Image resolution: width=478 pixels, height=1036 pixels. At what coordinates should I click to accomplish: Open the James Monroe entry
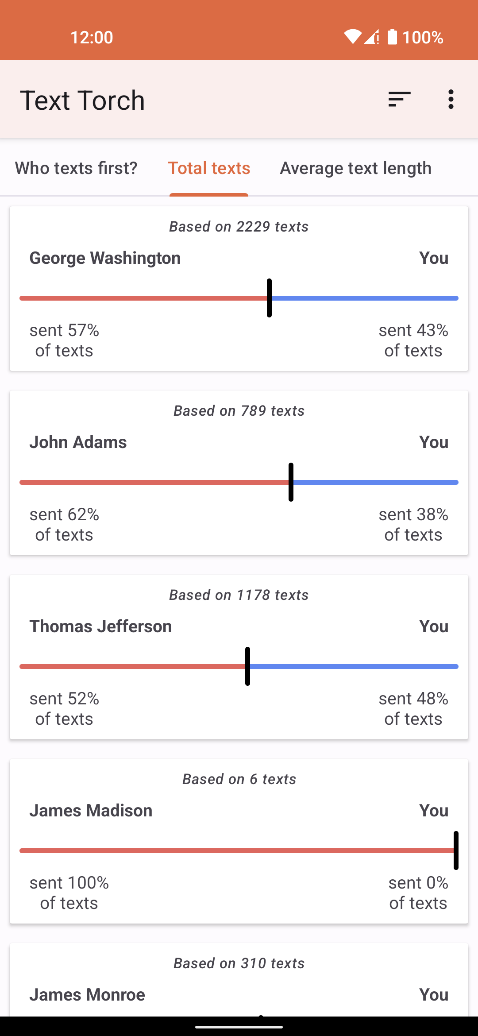[87, 995]
